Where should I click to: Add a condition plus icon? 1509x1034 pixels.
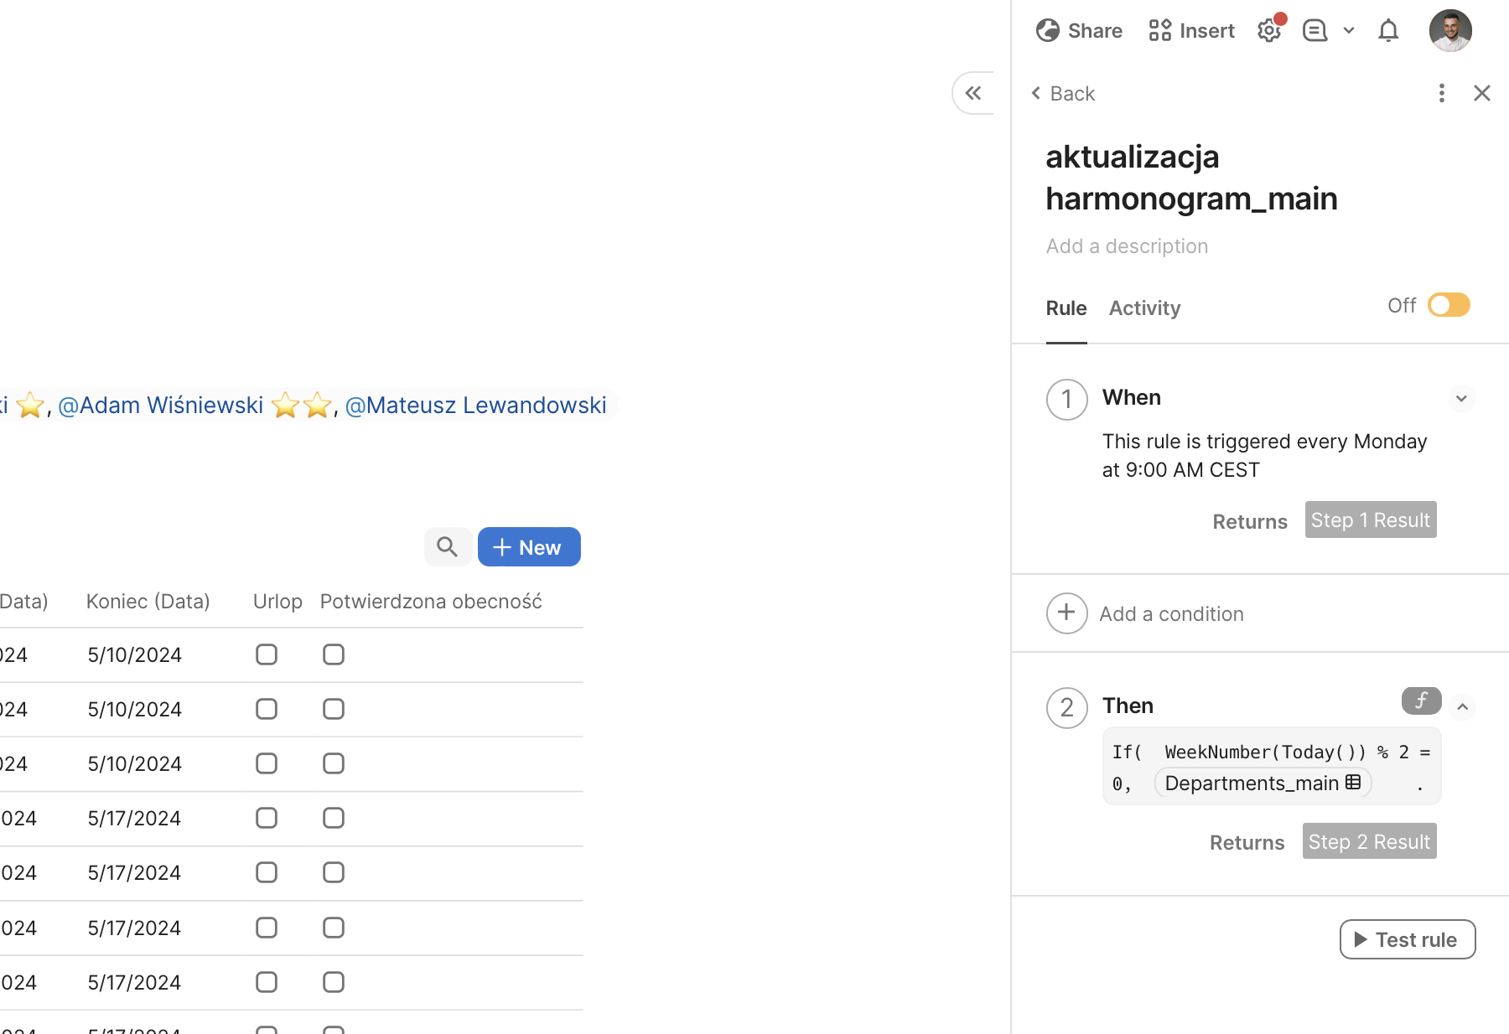[1066, 613]
